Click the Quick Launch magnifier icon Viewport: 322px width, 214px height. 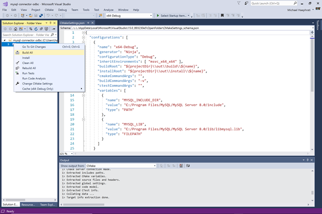coord(295,3)
